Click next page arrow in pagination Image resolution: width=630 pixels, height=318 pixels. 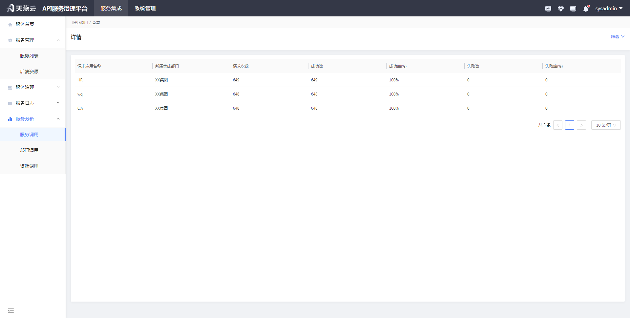(x=581, y=125)
